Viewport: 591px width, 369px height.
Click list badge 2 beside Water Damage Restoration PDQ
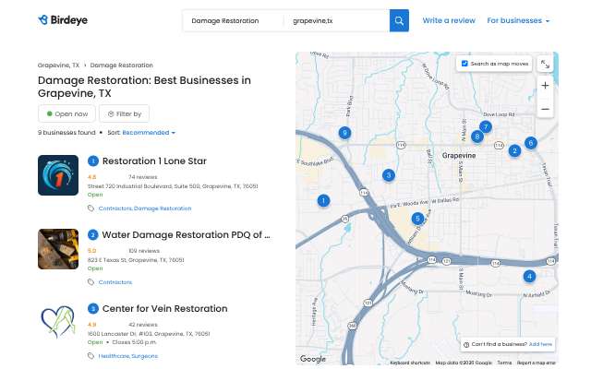pyautogui.click(x=93, y=235)
